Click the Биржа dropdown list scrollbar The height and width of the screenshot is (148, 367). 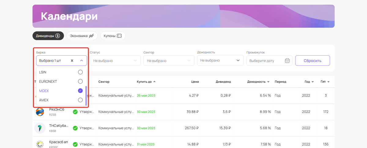pos(86,95)
